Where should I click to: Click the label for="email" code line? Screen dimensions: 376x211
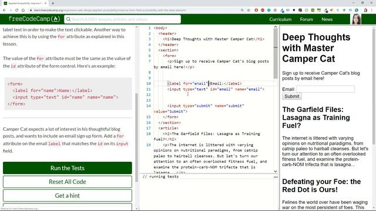click(x=204, y=83)
